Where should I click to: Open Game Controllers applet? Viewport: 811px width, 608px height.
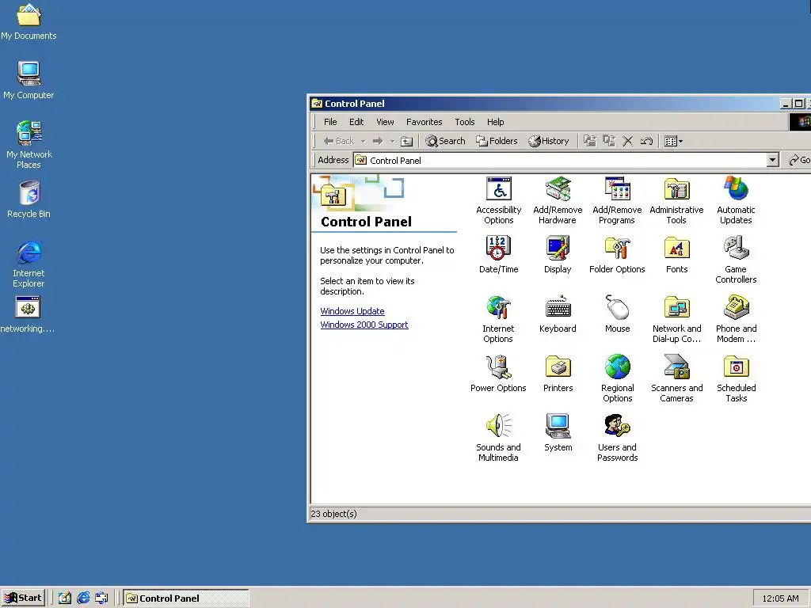point(736,260)
